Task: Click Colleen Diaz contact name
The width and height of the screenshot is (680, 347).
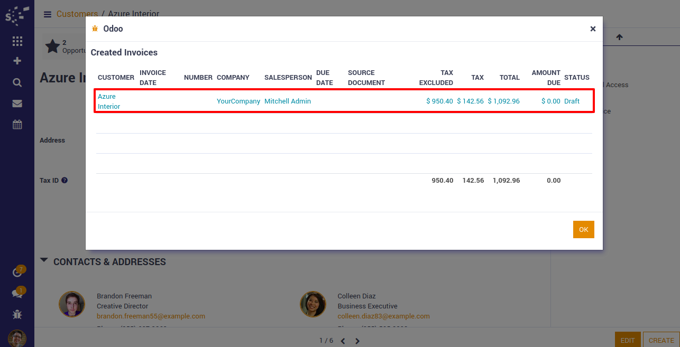Action: click(x=357, y=296)
